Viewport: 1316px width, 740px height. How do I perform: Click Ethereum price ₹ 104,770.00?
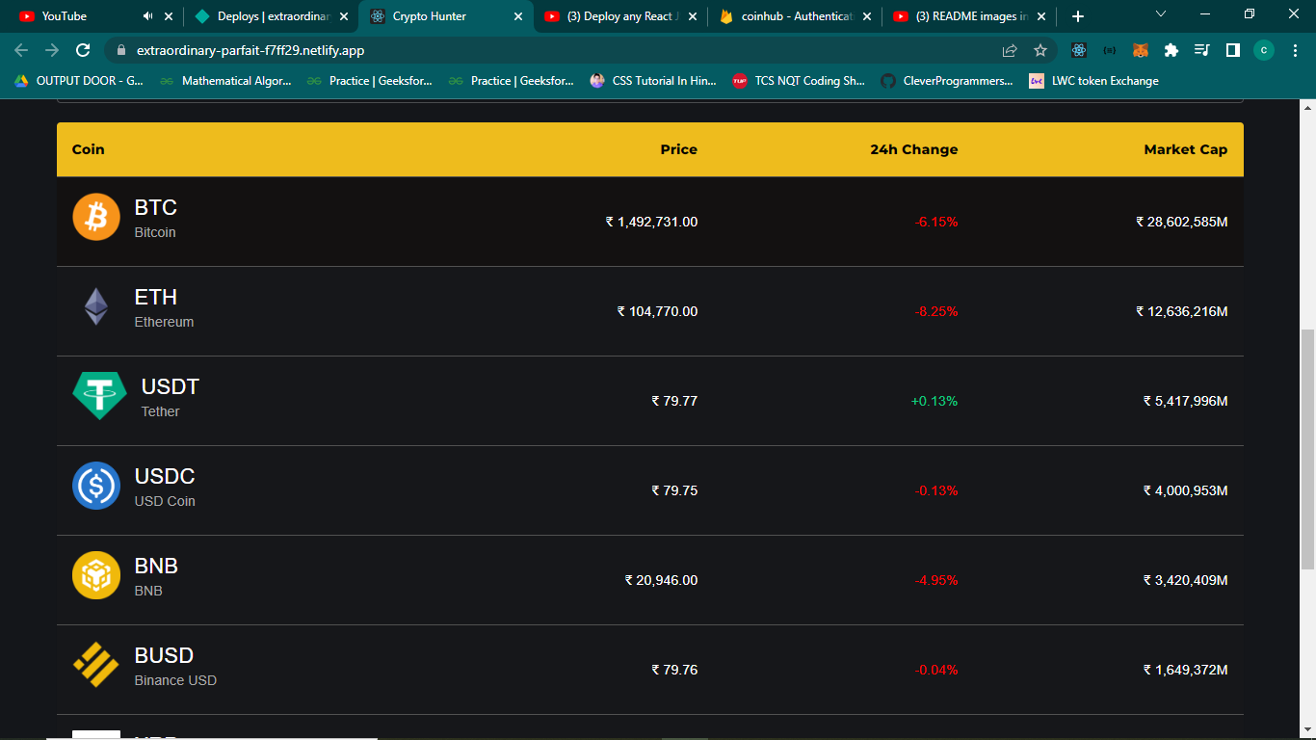point(657,311)
